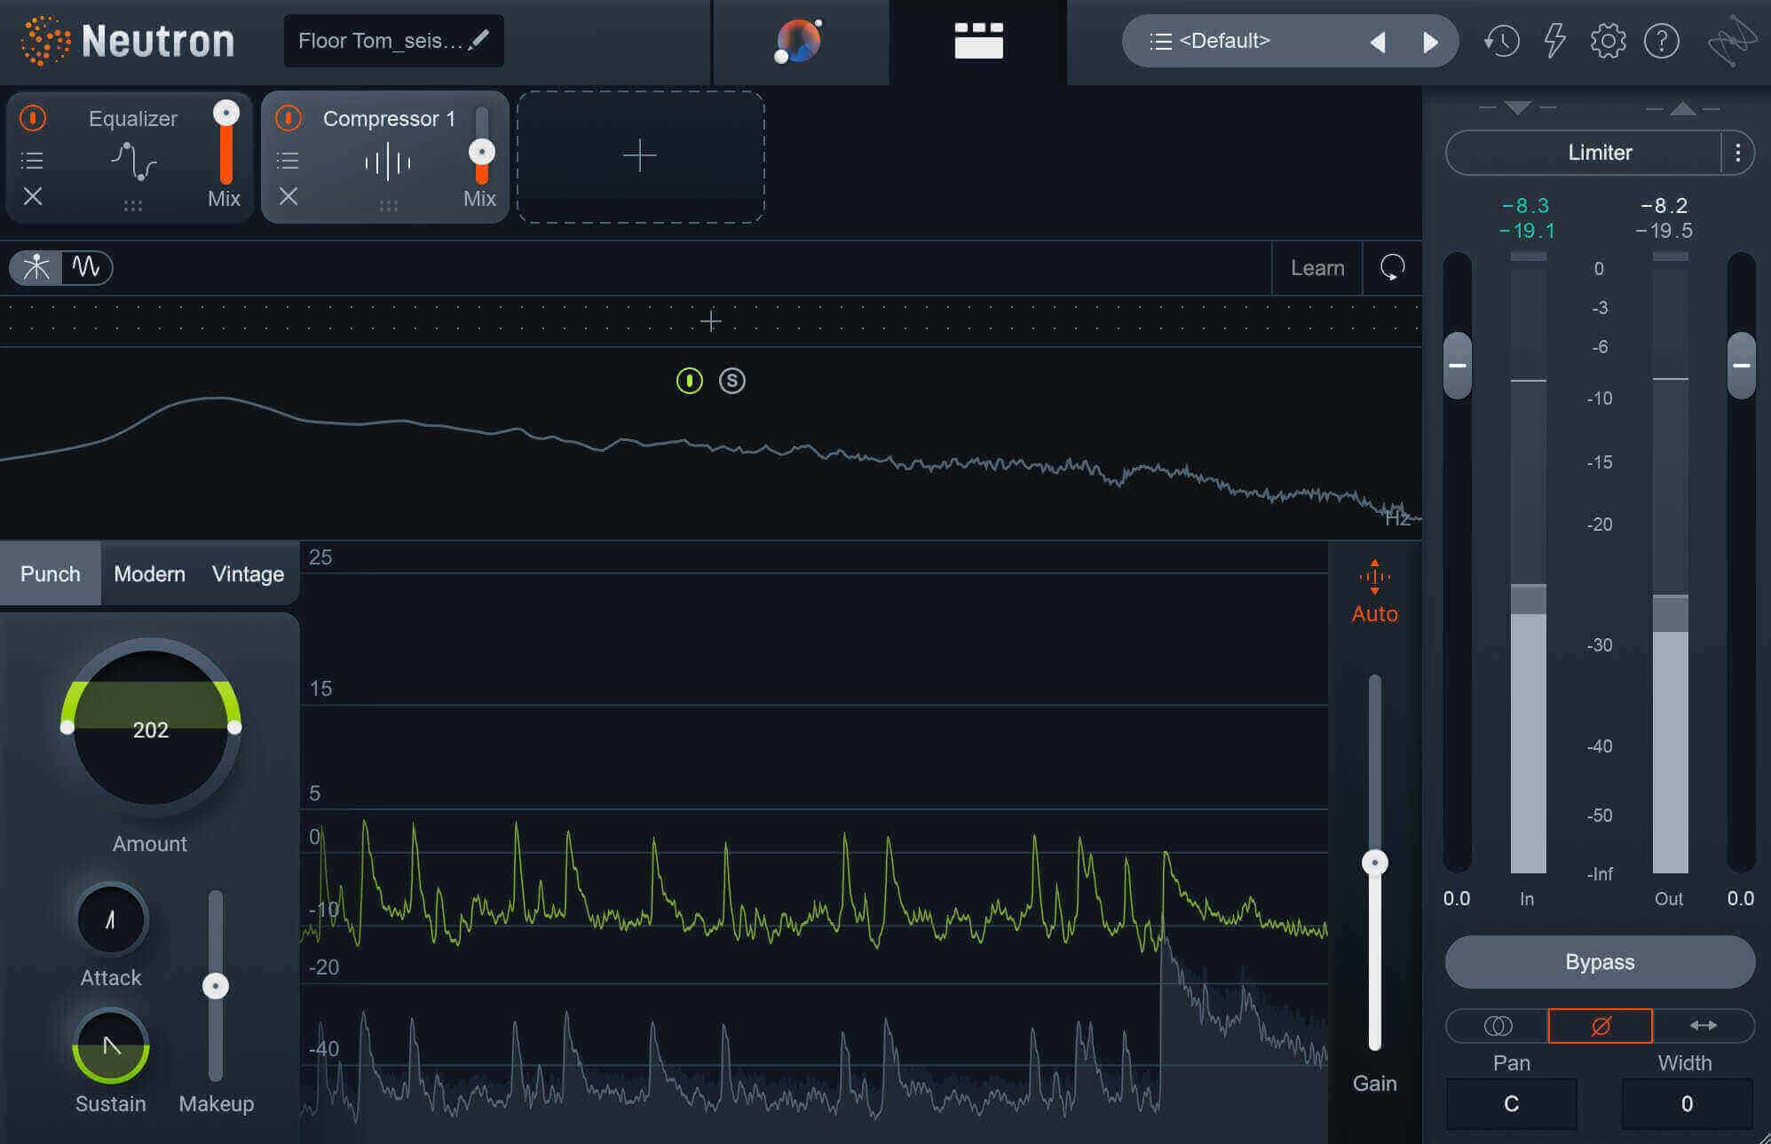This screenshot has height=1144, width=1771.
Task: Click the Width value field
Action: pyautogui.click(x=1687, y=1103)
